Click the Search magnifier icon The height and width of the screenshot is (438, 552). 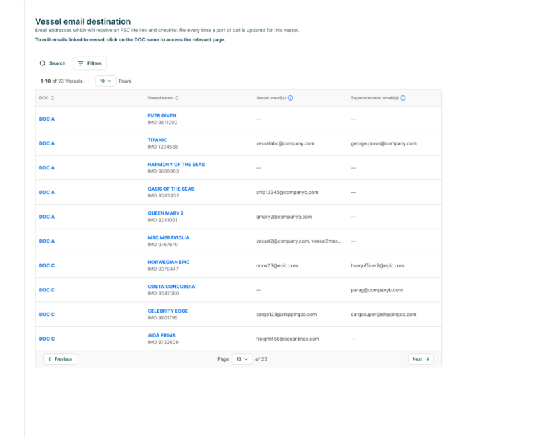tap(43, 63)
